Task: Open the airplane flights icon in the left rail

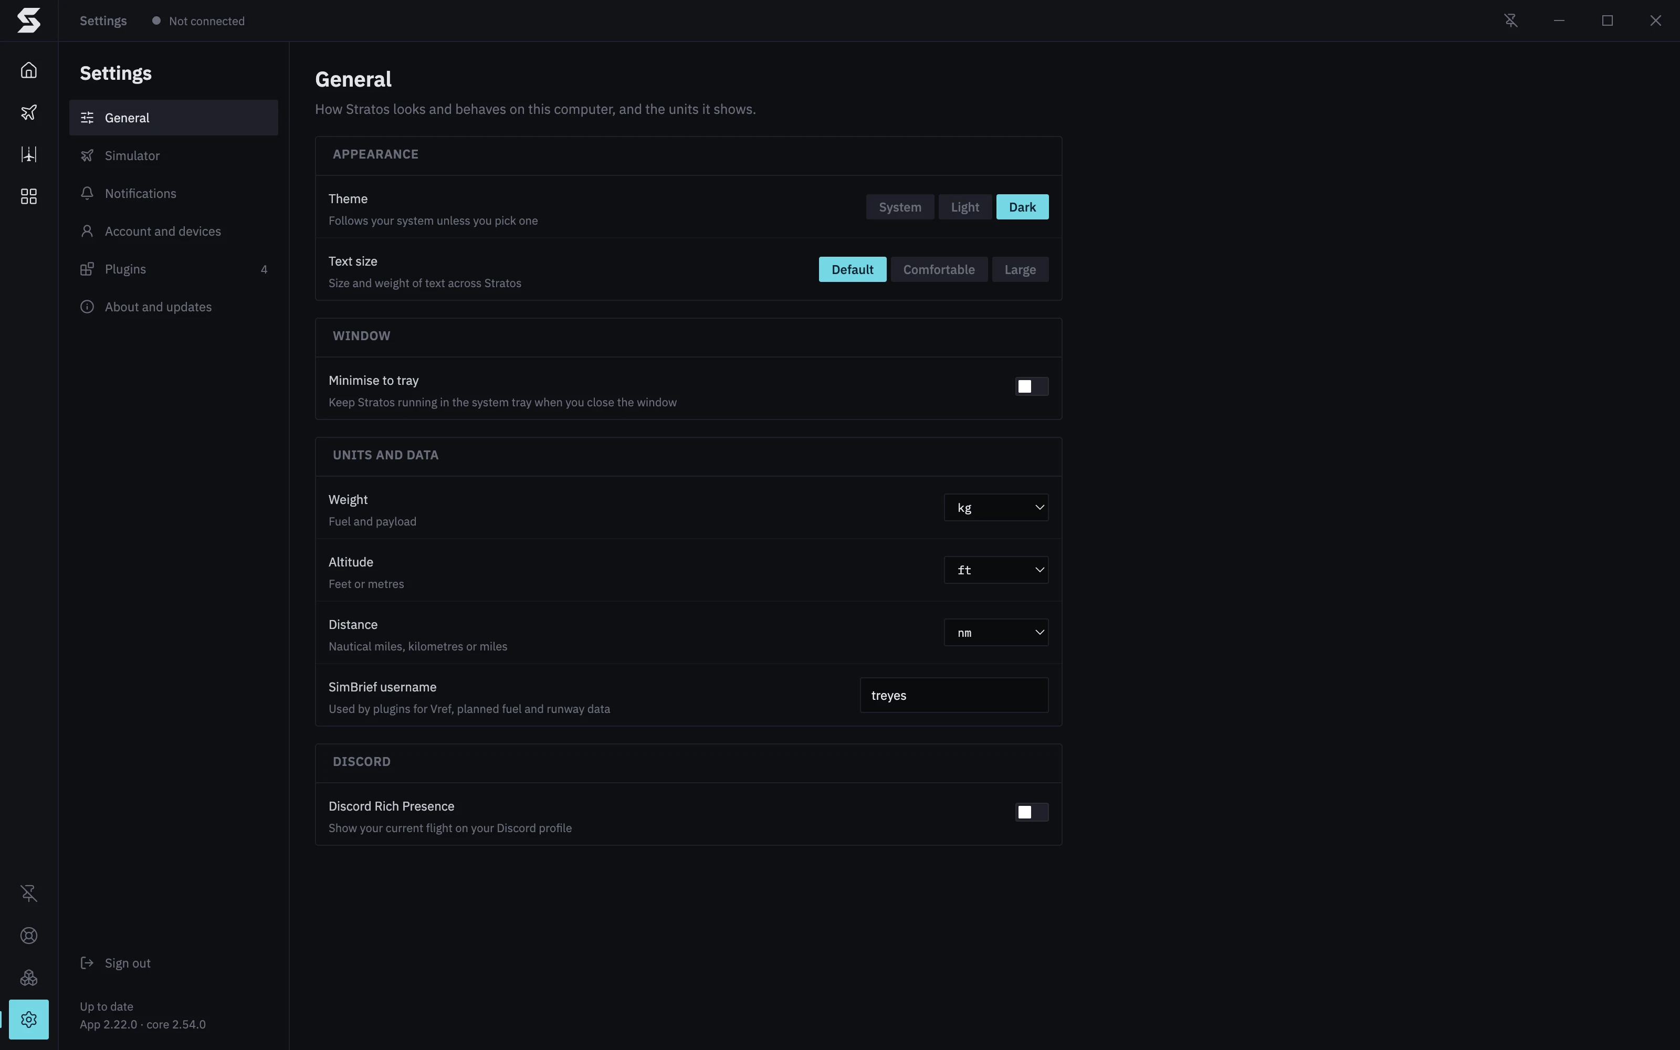Action: click(x=28, y=112)
